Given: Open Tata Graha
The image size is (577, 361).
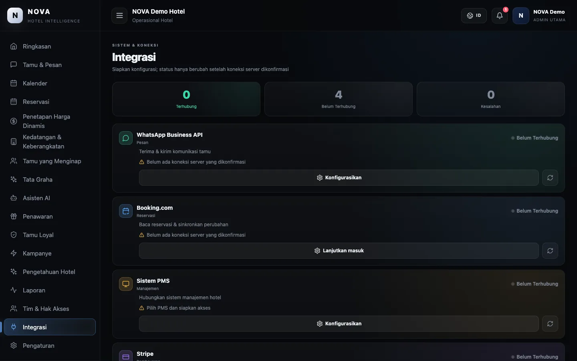Looking at the screenshot, I should click(x=50, y=180).
